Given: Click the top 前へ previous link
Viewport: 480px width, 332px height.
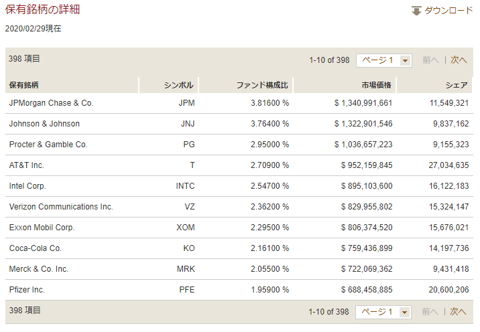Looking at the screenshot, I should 430,60.
